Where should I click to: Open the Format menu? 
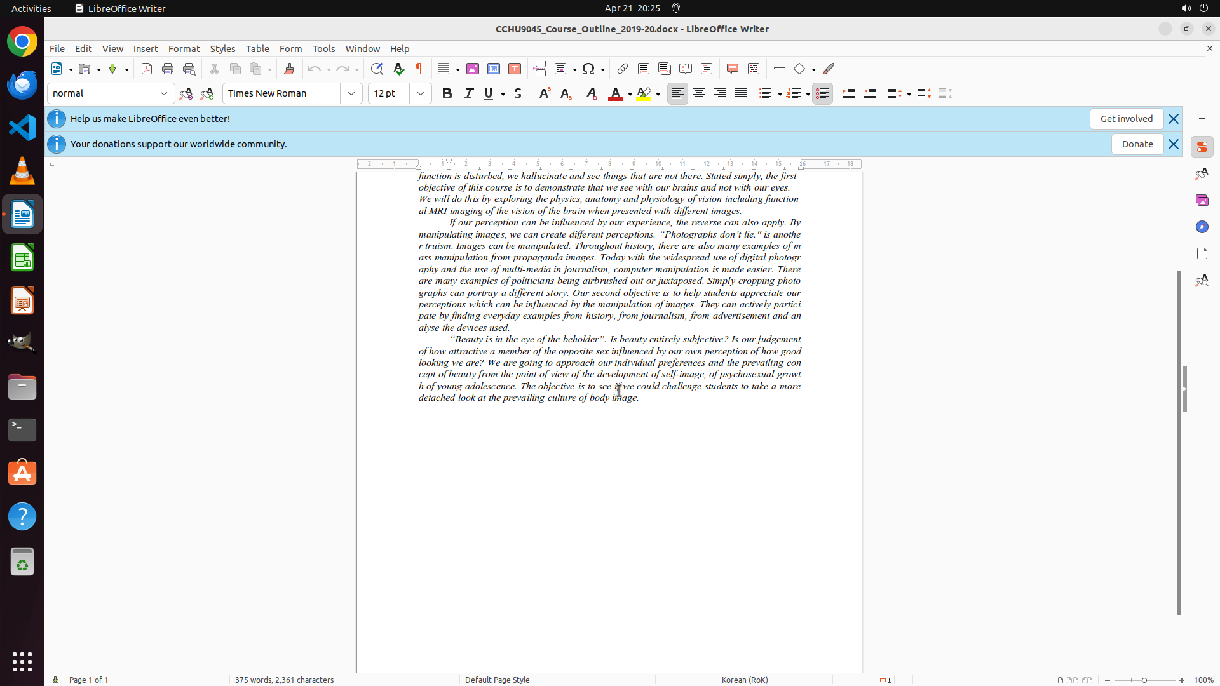click(x=184, y=48)
